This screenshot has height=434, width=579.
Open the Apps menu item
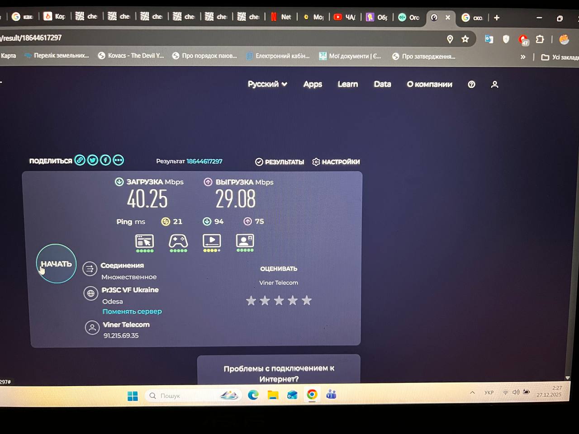coord(313,84)
